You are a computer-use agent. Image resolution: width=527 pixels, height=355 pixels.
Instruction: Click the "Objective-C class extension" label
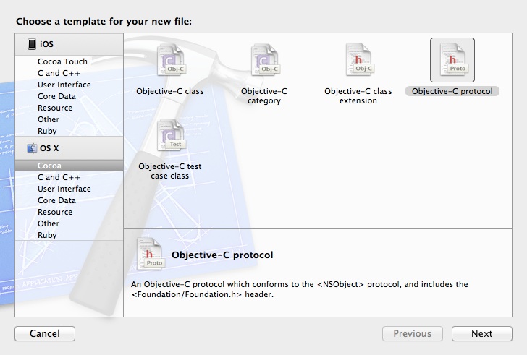[358, 96]
